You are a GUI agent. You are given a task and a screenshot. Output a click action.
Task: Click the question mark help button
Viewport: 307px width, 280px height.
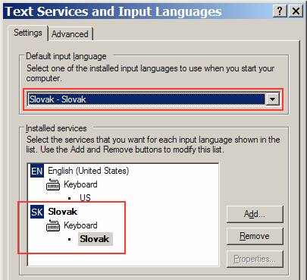280,11
